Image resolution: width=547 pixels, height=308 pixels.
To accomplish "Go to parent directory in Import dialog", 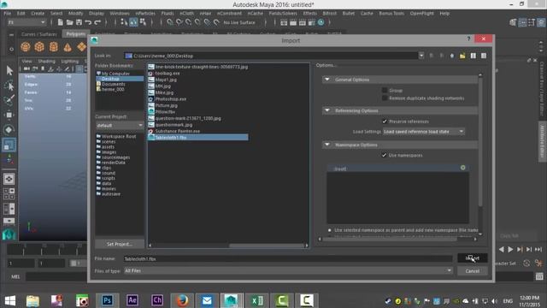I will coord(452,56).
